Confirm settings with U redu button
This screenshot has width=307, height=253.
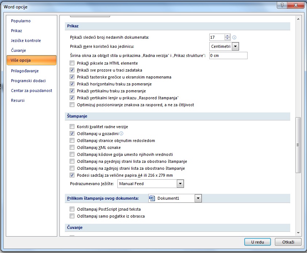tap(257, 242)
